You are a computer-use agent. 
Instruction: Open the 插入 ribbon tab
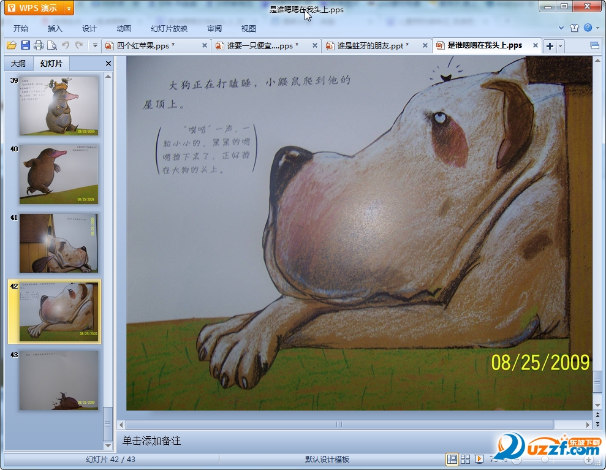click(x=55, y=29)
